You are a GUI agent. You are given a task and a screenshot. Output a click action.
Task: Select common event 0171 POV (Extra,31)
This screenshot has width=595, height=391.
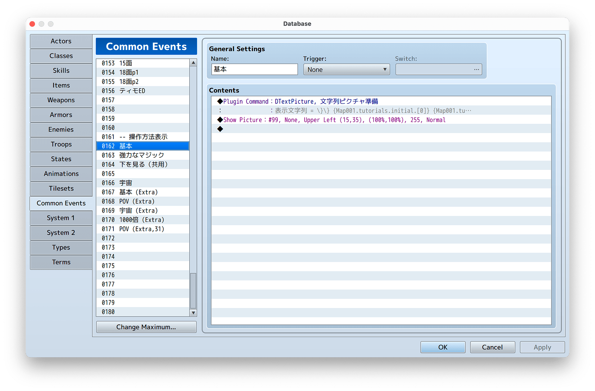click(x=143, y=229)
